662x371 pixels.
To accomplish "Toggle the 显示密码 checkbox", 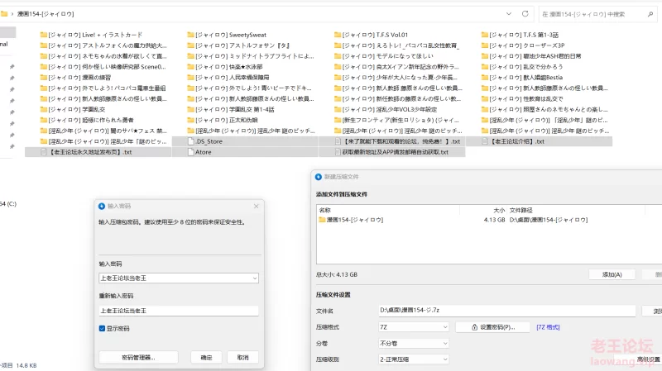I will pyautogui.click(x=102, y=328).
